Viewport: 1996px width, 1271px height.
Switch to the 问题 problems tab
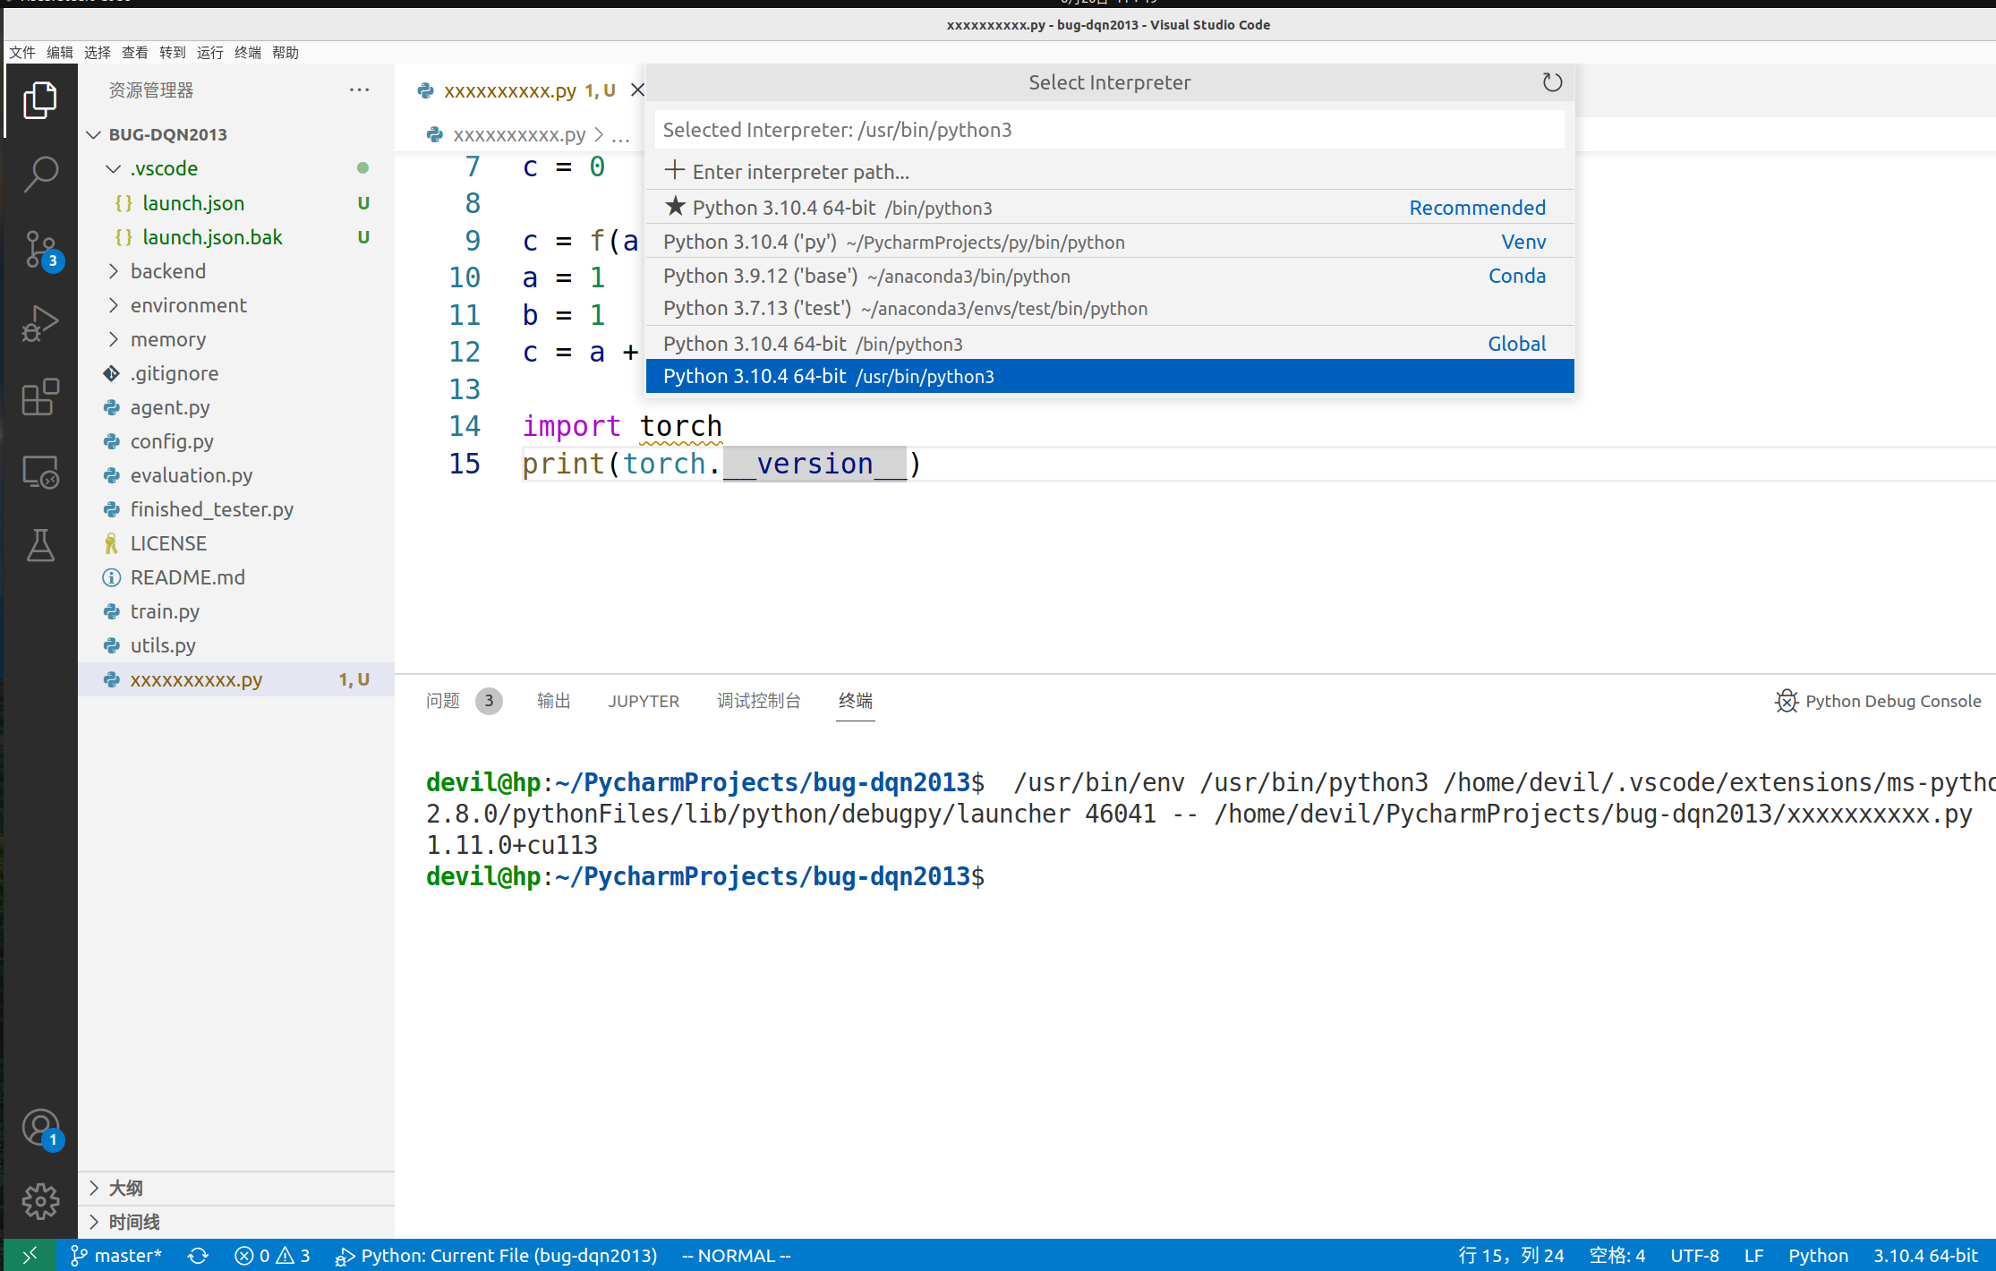[x=443, y=701]
